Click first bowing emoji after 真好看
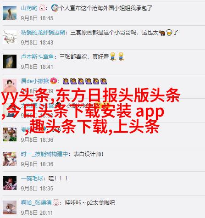The height and width of the screenshot is (218, 205). pyautogui.click(x=113, y=56)
